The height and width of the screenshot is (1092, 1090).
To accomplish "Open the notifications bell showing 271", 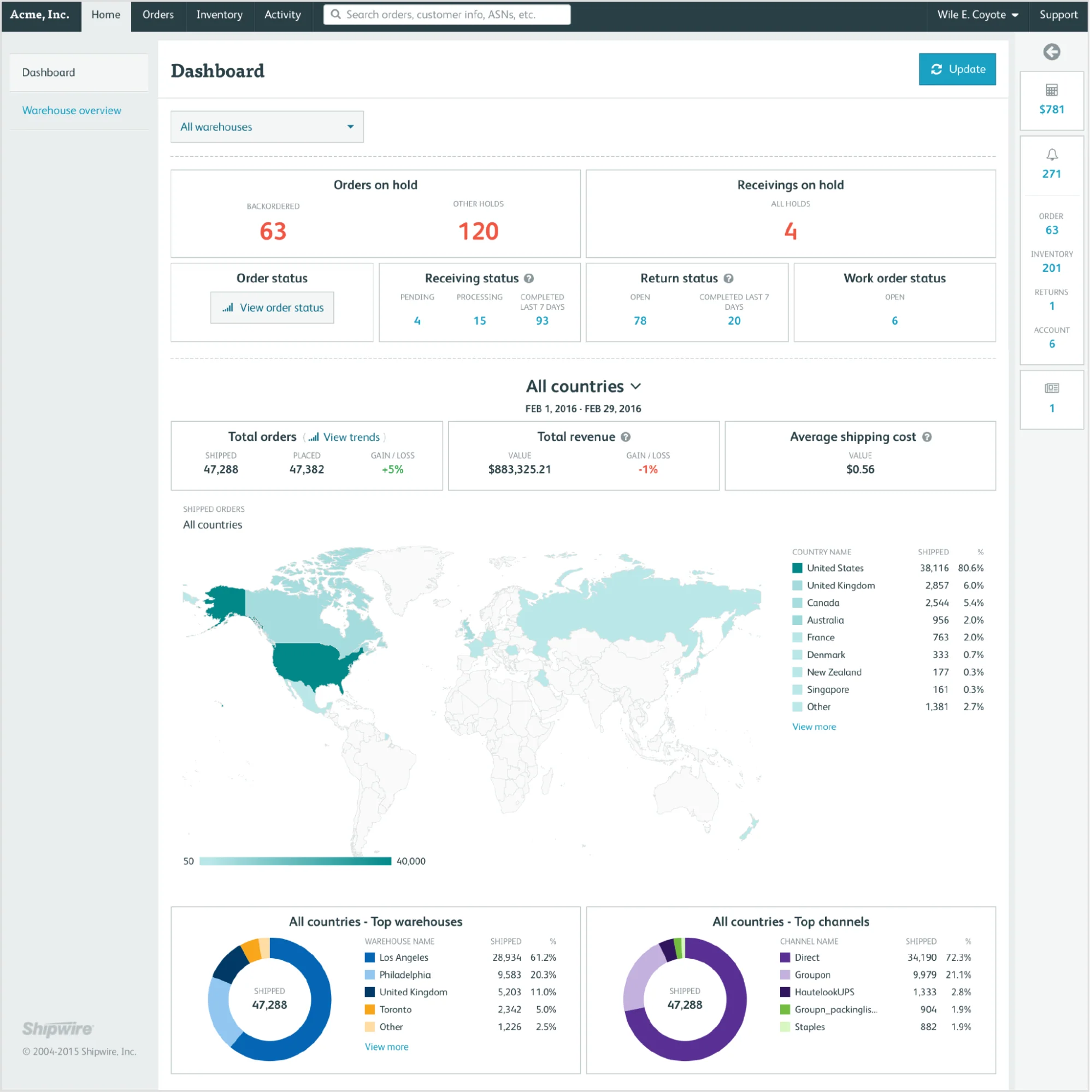I will pyautogui.click(x=1052, y=154).
